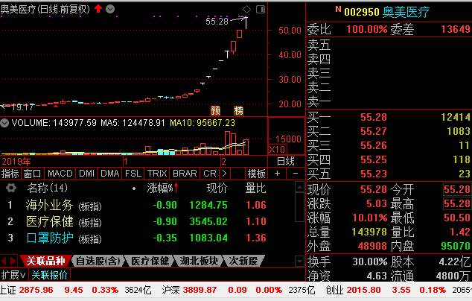This screenshot has height=301, width=472.
Task: Switch to FSL indicator
Action: pyautogui.click(x=133, y=174)
